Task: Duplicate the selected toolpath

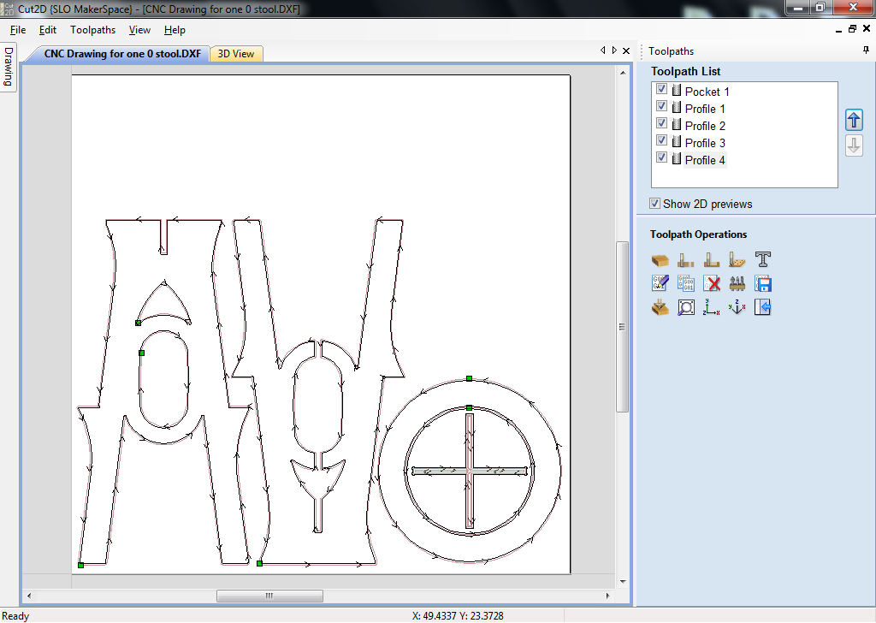Action: 685,283
